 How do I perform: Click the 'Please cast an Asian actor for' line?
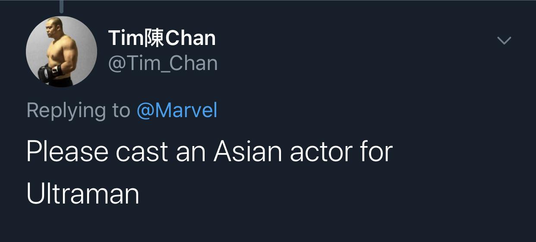click(x=209, y=152)
